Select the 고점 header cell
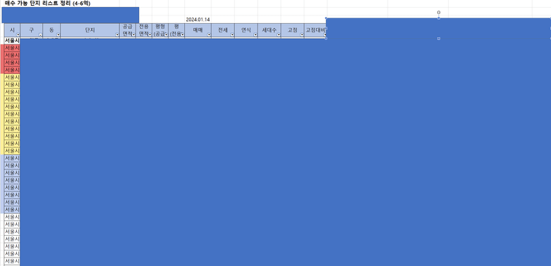 click(x=292, y=30)
